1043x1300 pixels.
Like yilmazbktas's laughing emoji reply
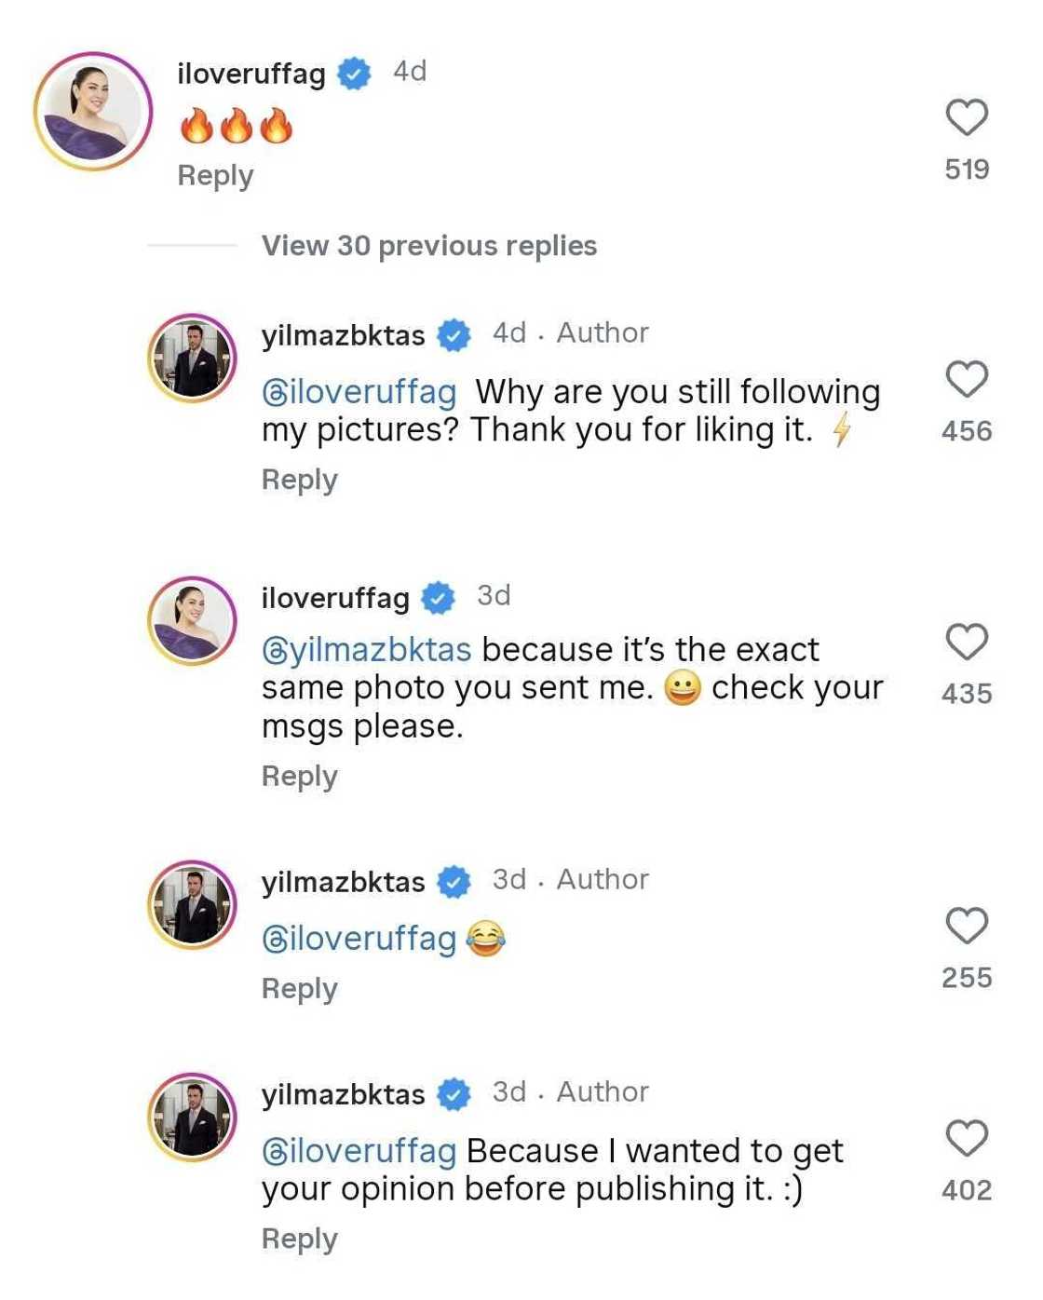(967, 927)
